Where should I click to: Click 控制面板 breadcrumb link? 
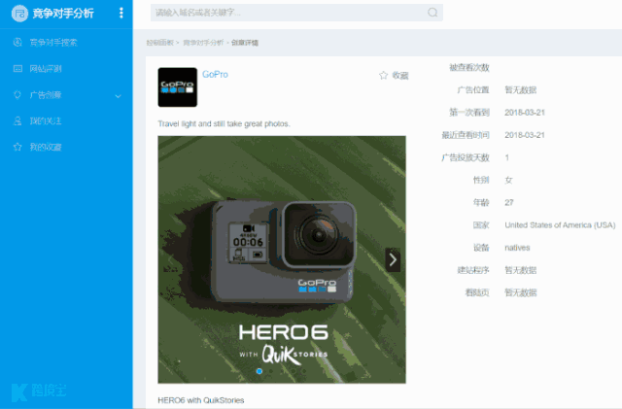point(159,44)
